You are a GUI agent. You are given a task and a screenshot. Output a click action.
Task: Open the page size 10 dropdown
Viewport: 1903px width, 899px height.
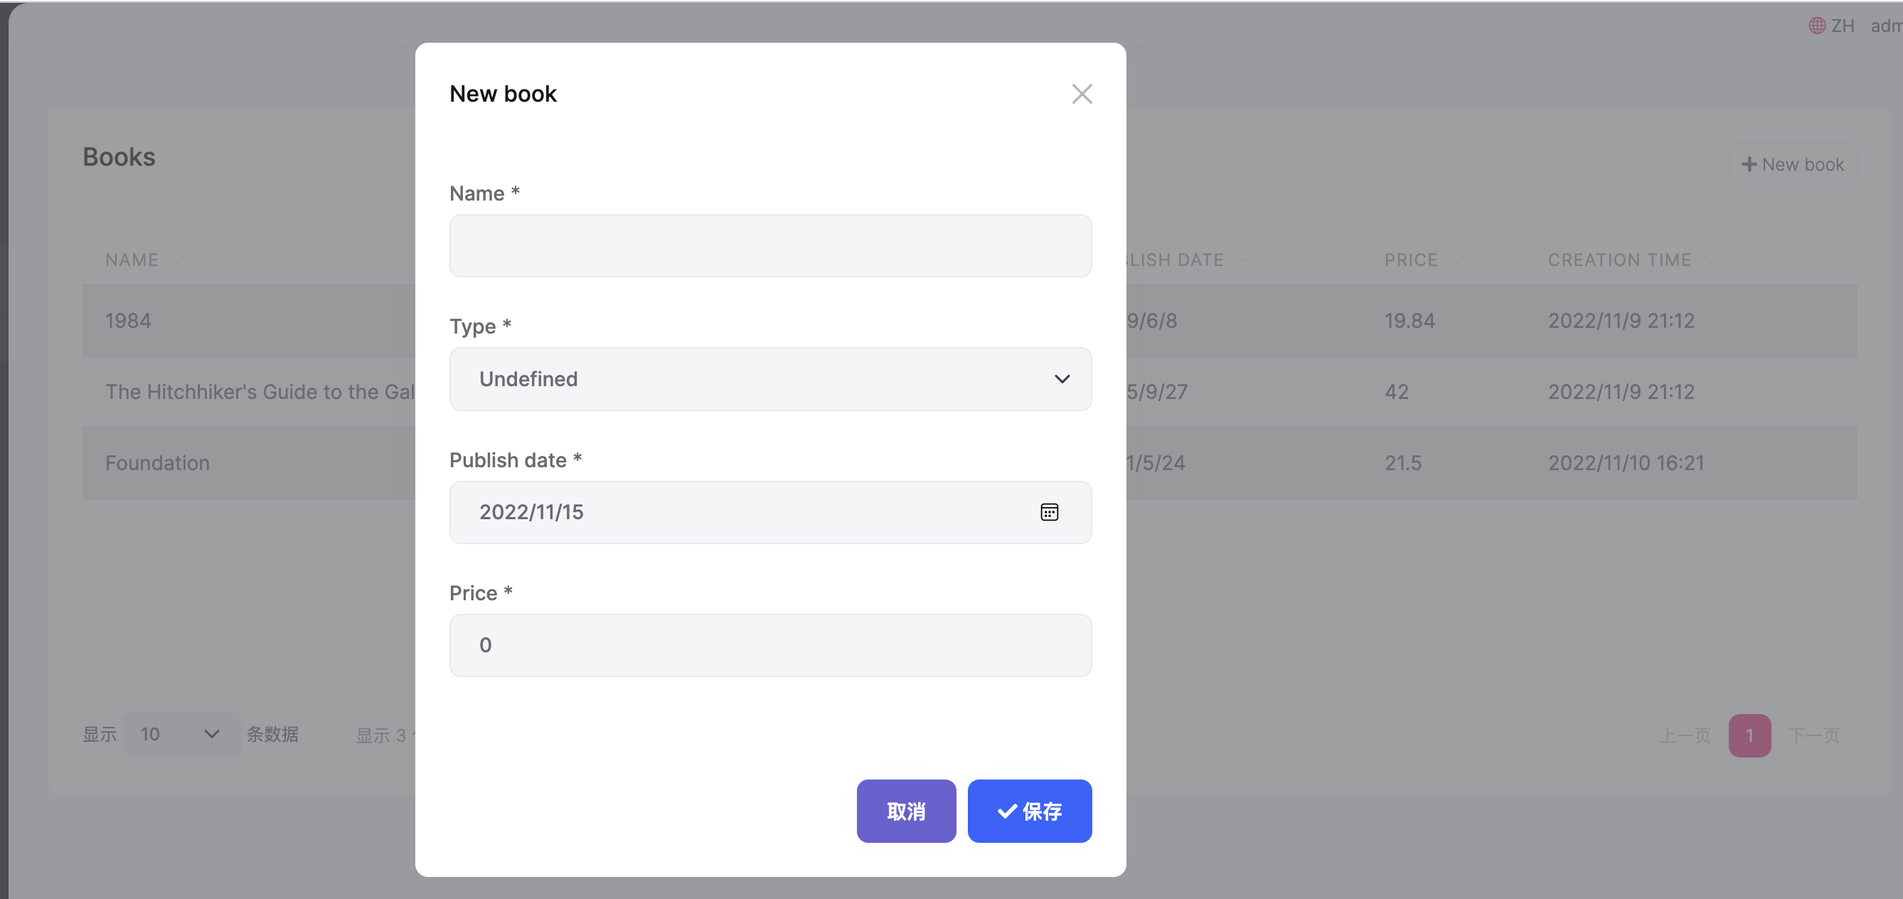[x=181, y=733]
